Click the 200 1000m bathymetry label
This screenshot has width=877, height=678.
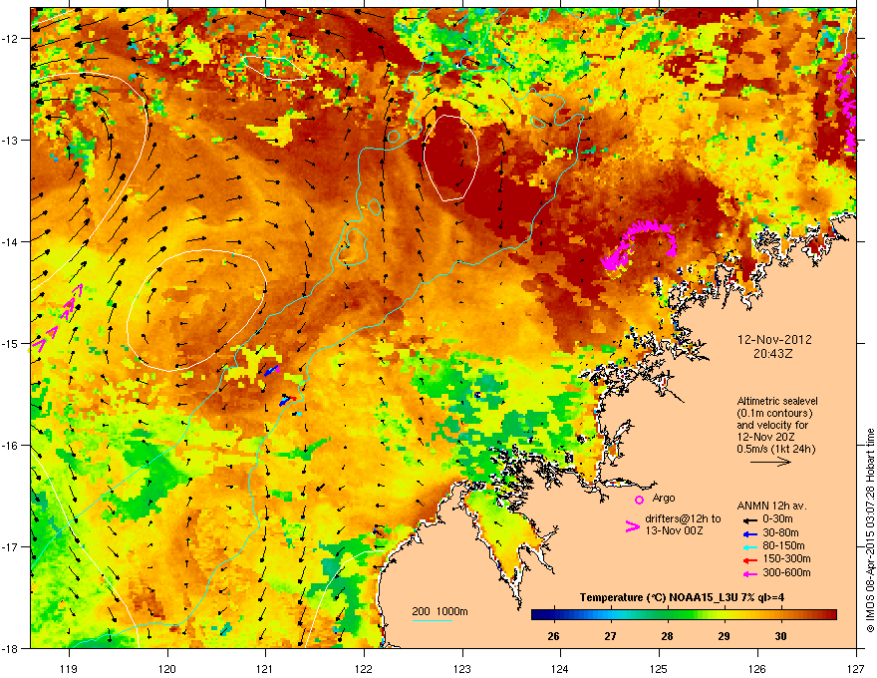(439, 611)
